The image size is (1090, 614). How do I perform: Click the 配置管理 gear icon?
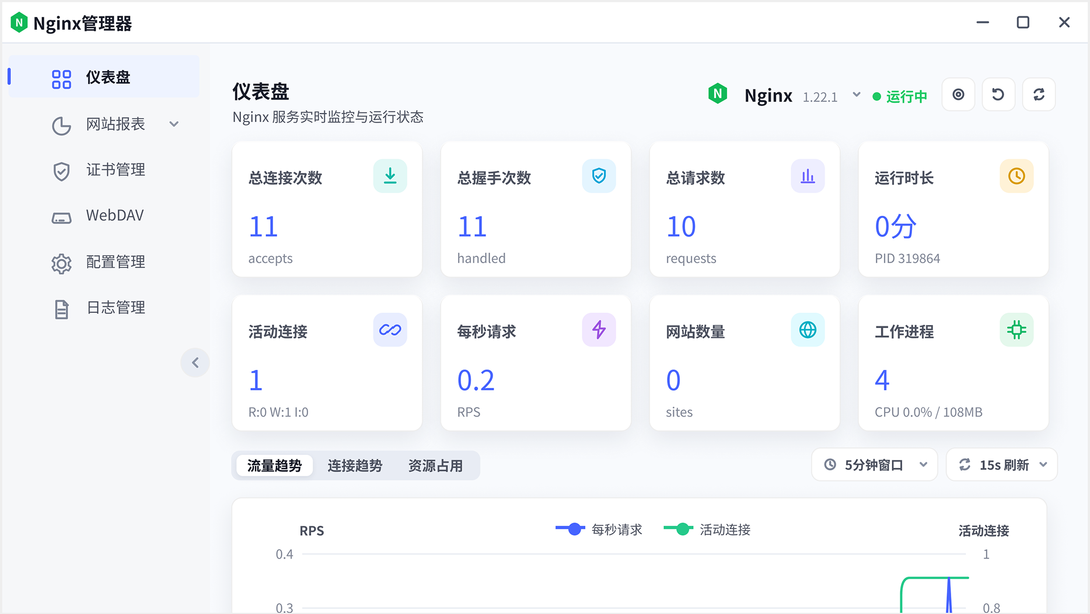(x=61, y=264)
